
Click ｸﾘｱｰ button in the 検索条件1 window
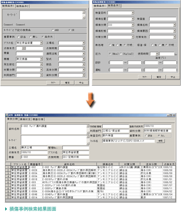[x=53, y=83]
